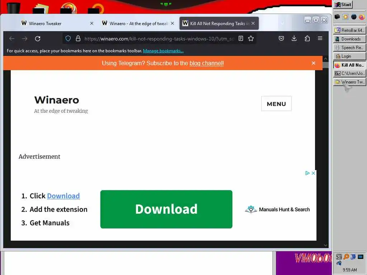The width and height of the screenshot is (367, 275).
Task: Dismiss the orange Telegram banner
Action: 313,63
